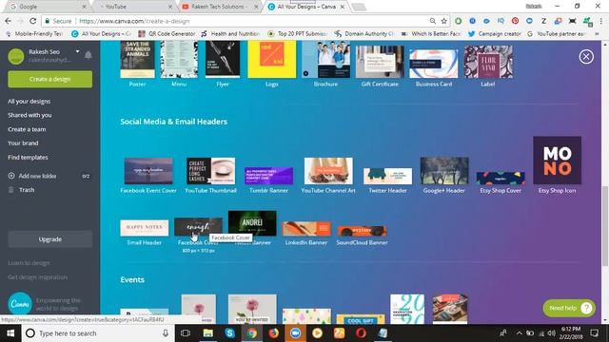Click the Upgrade button
Viewport: 609px width, 342px height.
(50, 239)
